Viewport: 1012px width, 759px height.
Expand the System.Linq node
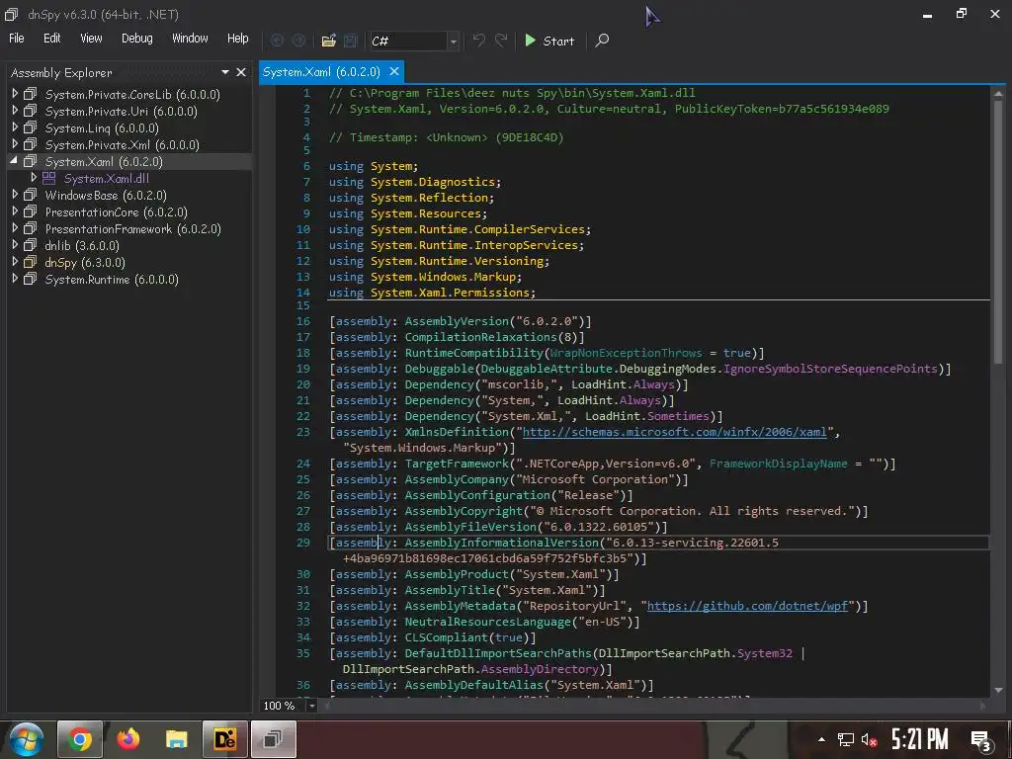(15, 127)
